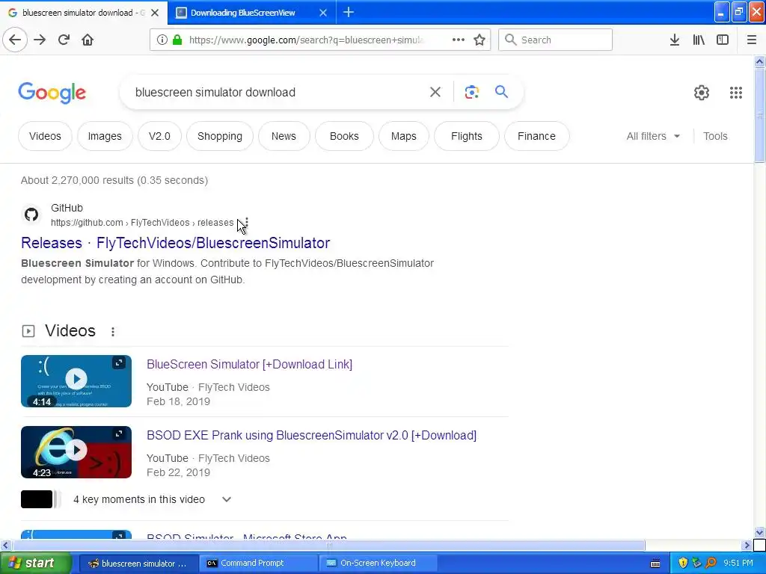Filter results by Shopping
Screen dimensions: 766x574
click(x=220, y=136)
